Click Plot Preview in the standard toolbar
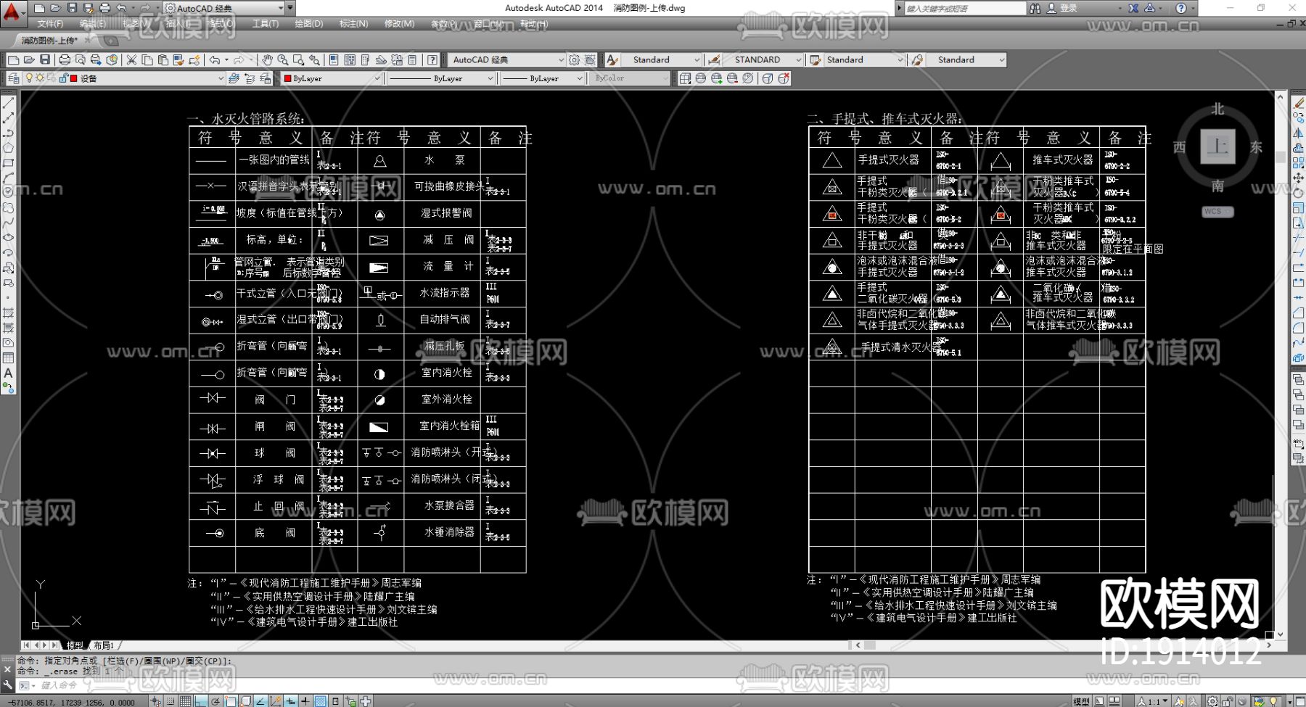This screenshot has width=1306, height=707. (81, 59)
